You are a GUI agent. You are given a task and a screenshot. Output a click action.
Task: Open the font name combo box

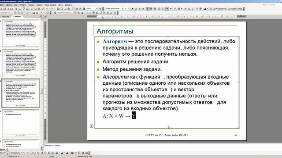[x=115, y=9]
